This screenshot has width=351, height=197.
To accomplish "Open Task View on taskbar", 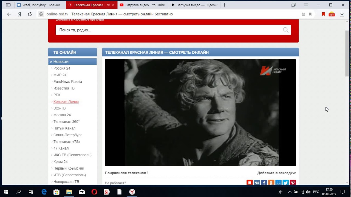I will pyautogui.click(x=31, y=192).
